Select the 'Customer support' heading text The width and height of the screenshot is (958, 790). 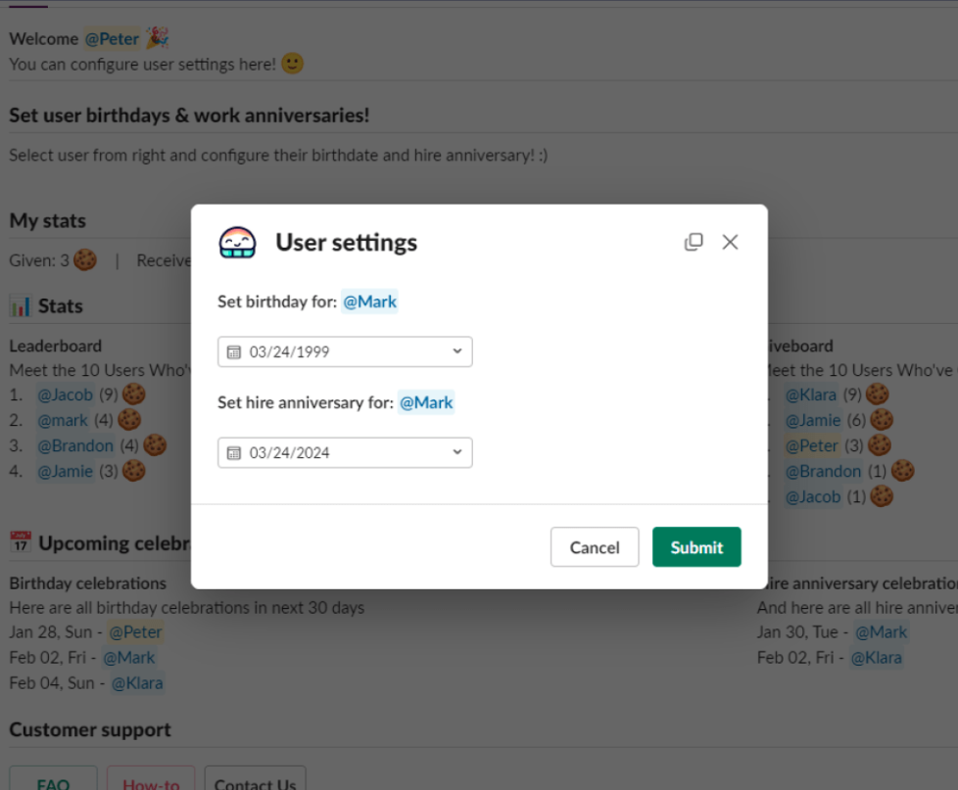click(x=90, y=729)
